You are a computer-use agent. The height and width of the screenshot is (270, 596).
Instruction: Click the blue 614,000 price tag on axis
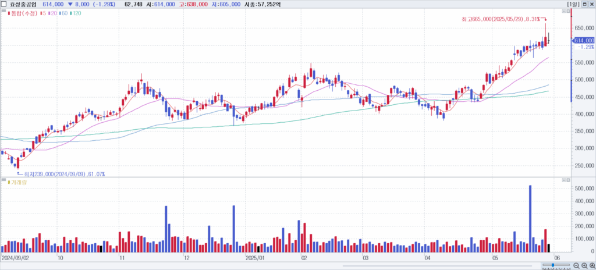click(x=584, y=40)
